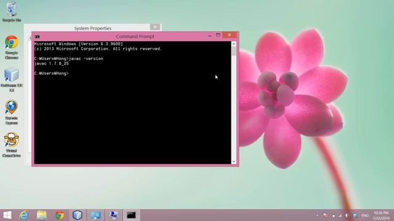Select the Google Chrome desktop shortcut
Image resolution: width=394 pixels, height=221 pixels.
click(12, 47)
